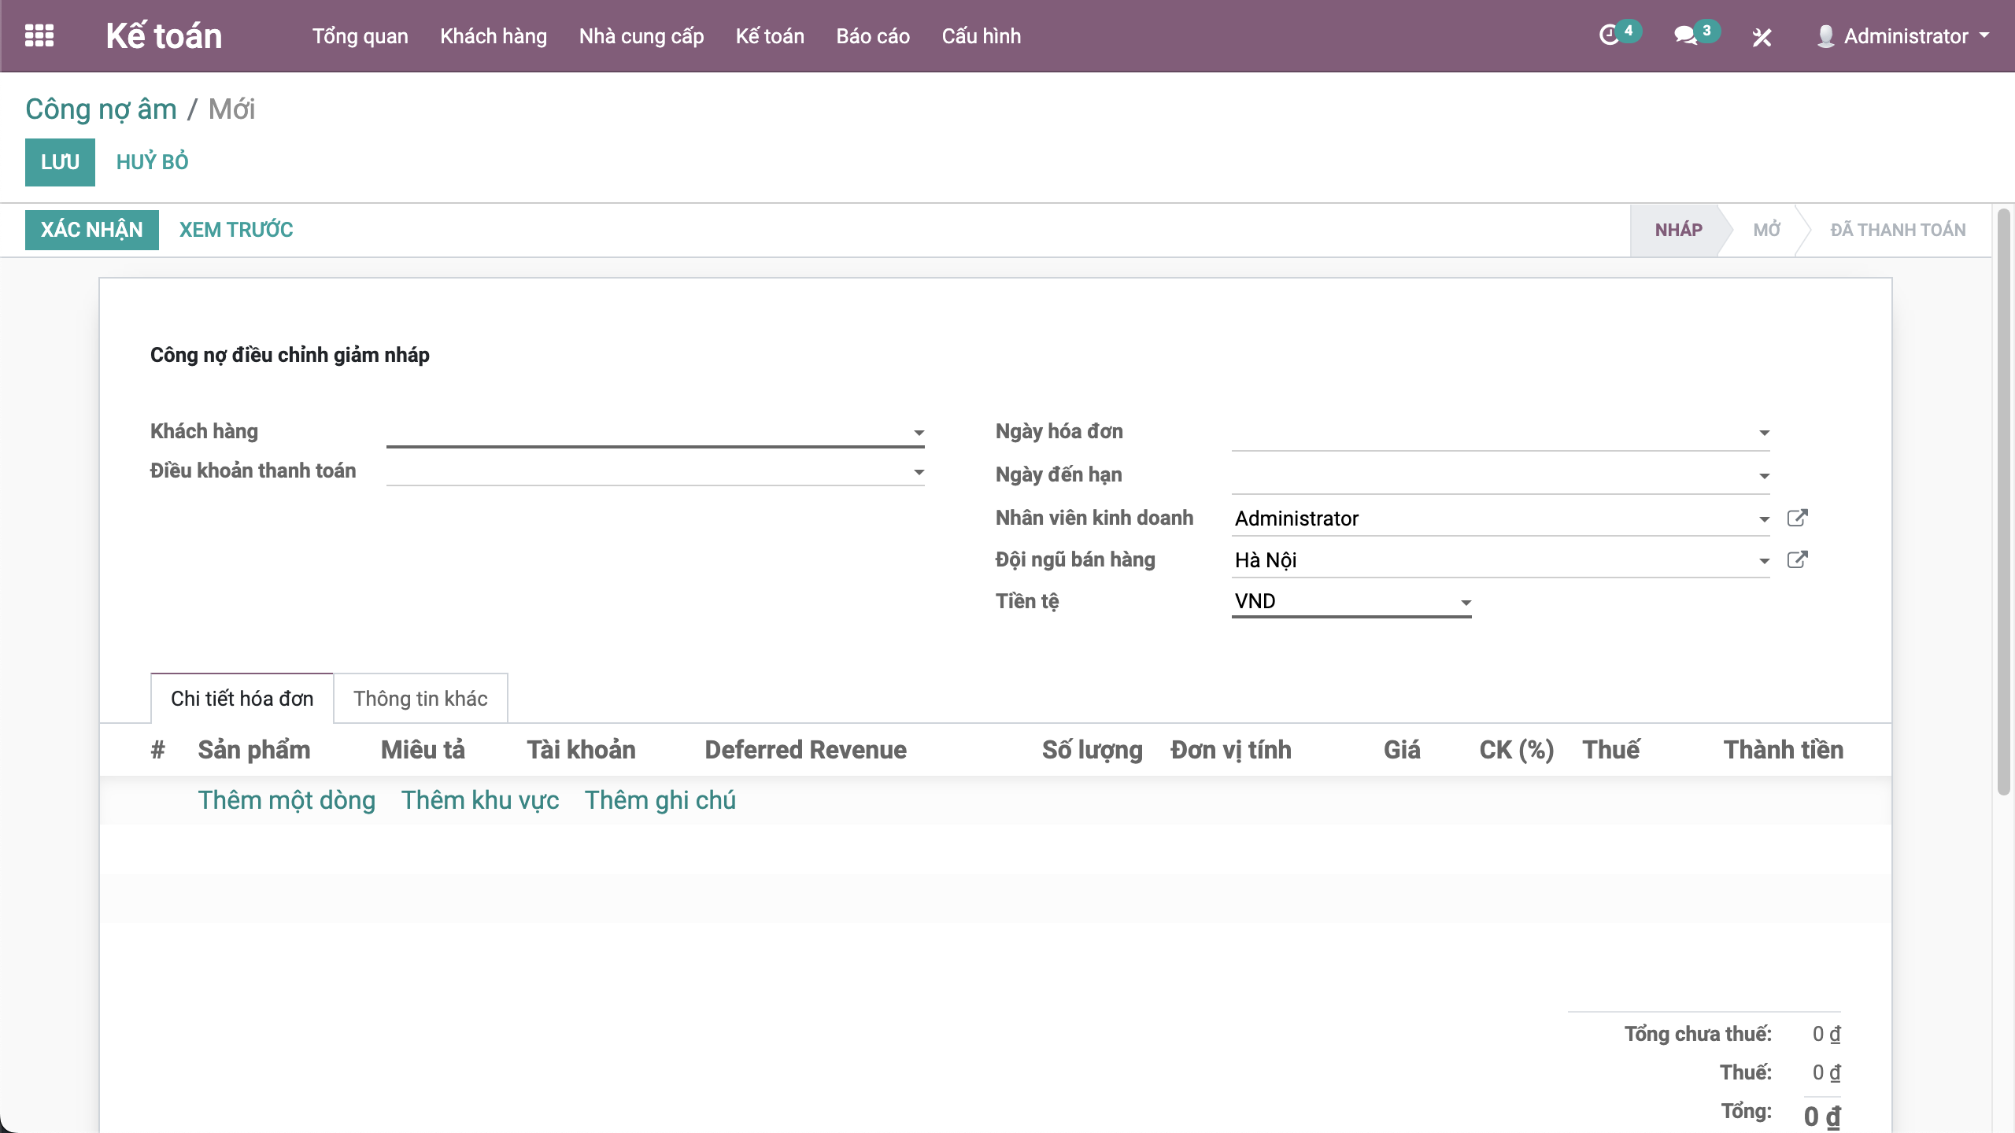Screen dimensions: 2015x1133
Task: Click the debug tools icon
Action: 1762,37
